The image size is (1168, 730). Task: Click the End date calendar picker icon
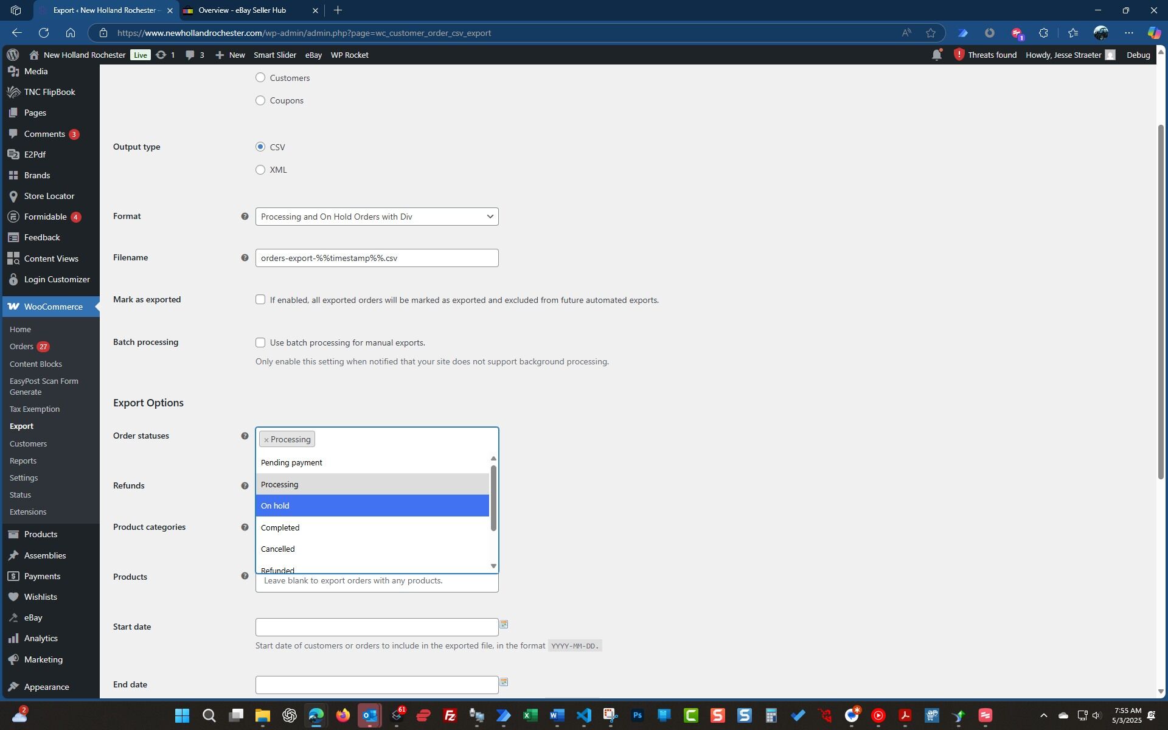504,683
